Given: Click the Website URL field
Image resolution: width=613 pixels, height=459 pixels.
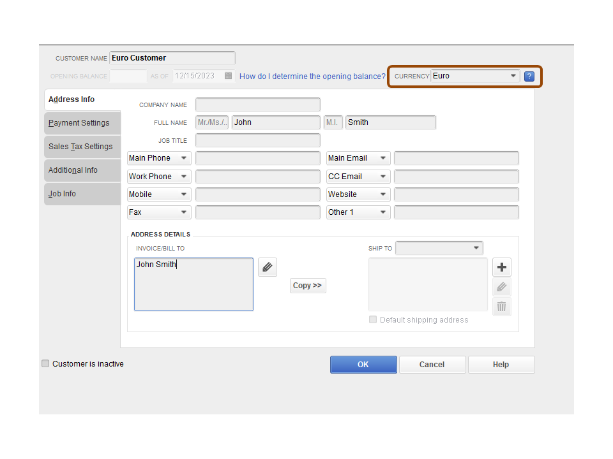Looking at the screenshot, I should [456, 194].
